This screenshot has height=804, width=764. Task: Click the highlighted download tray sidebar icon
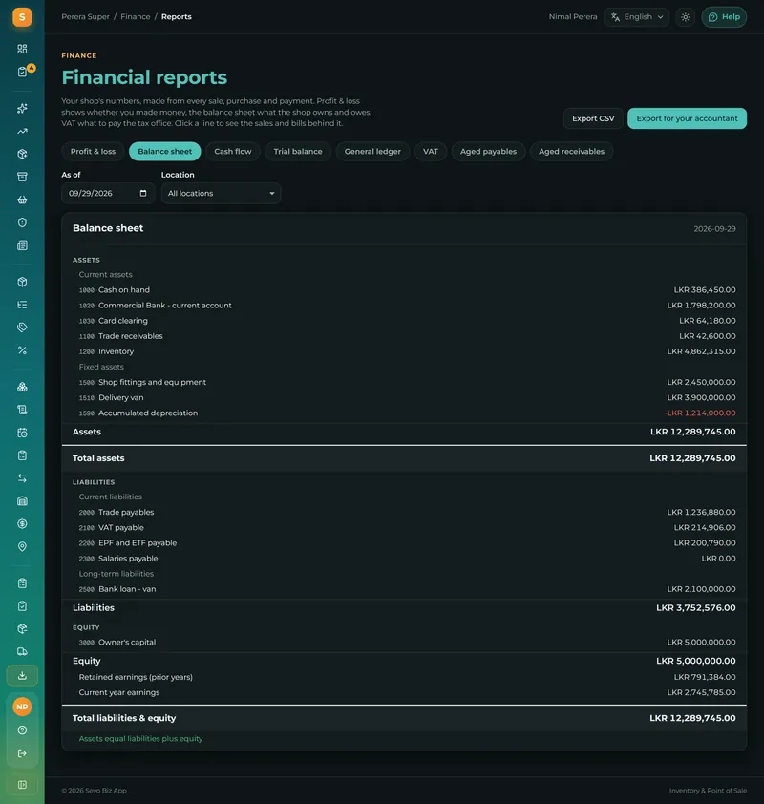tap(22, 675)
